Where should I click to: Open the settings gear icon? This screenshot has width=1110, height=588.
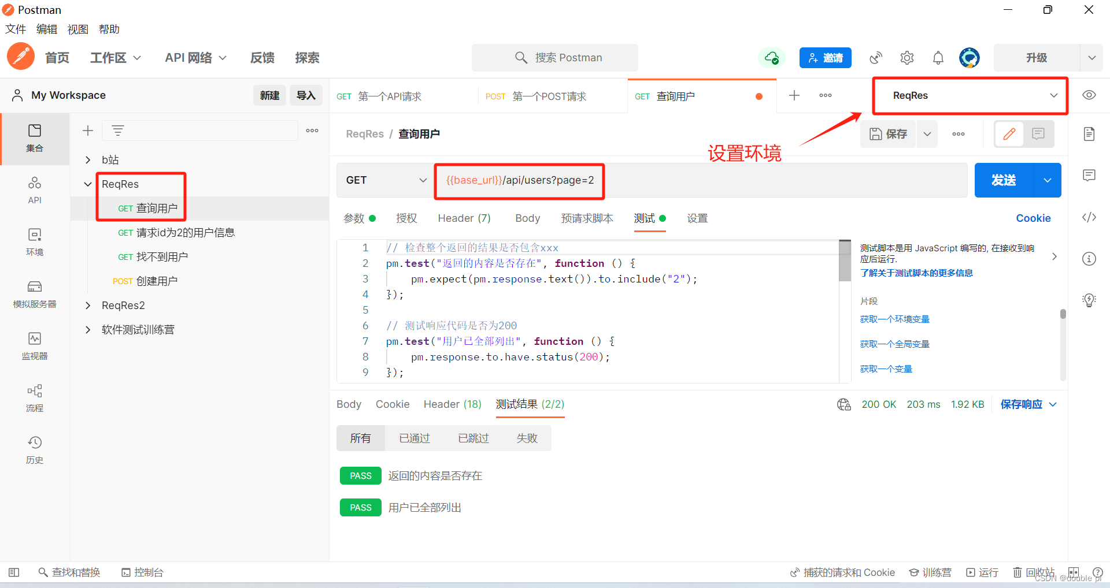click(907, 58)
